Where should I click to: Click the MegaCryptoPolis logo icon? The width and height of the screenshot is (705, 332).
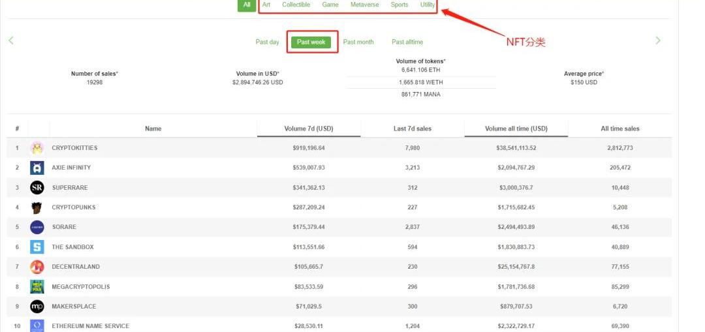[37, 286]
